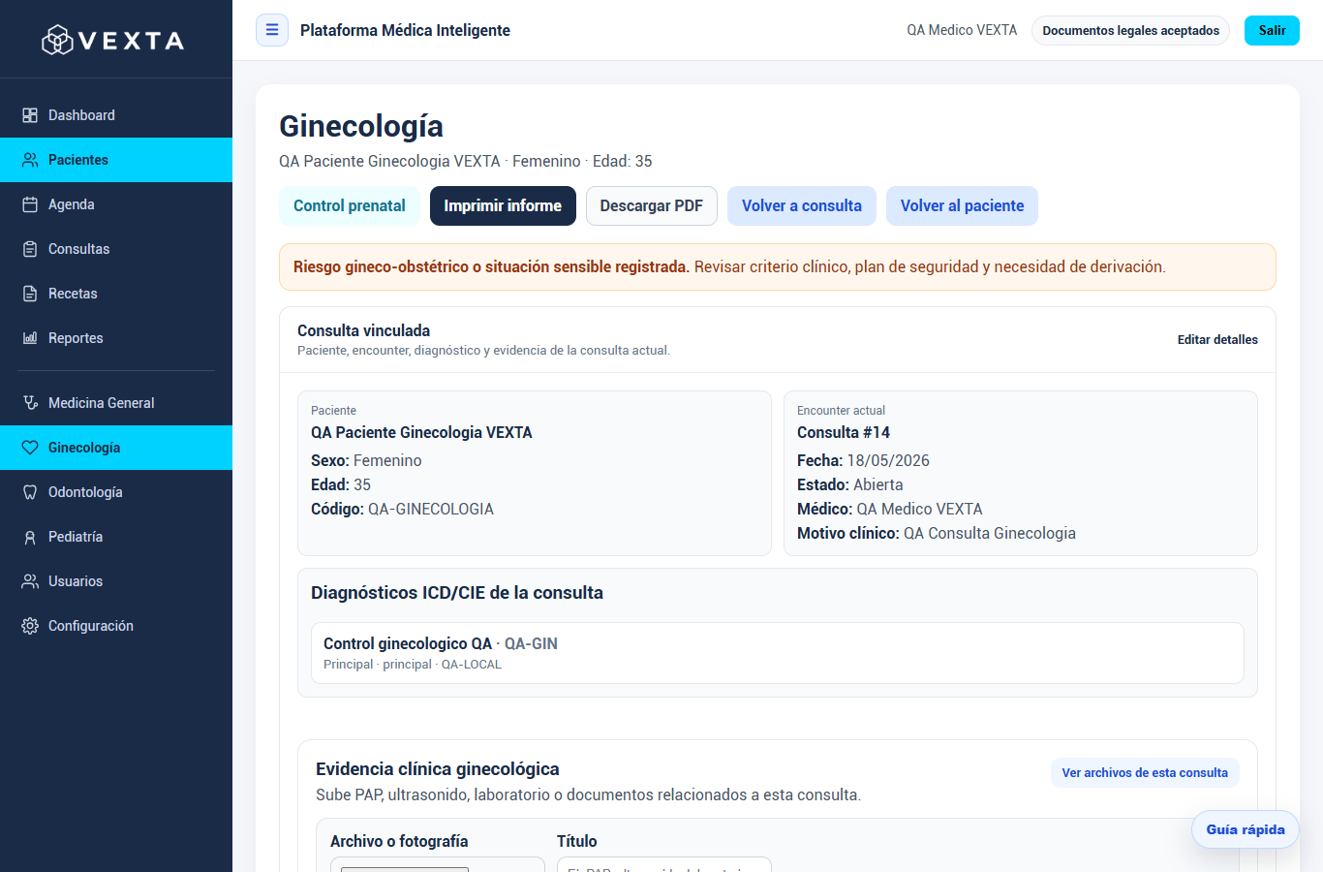Click the Pediatría baby icon

[30, 537]
